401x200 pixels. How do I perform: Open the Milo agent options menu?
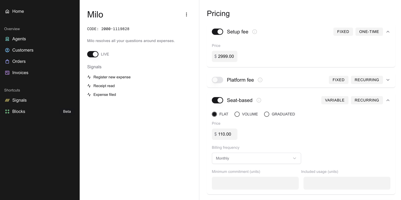tap(186, 14)
